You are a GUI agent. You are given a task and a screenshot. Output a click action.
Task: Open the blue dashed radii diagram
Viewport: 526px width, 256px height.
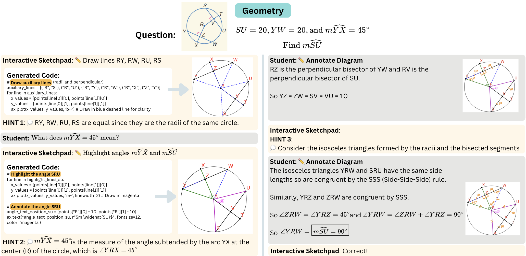pos(222,87)
